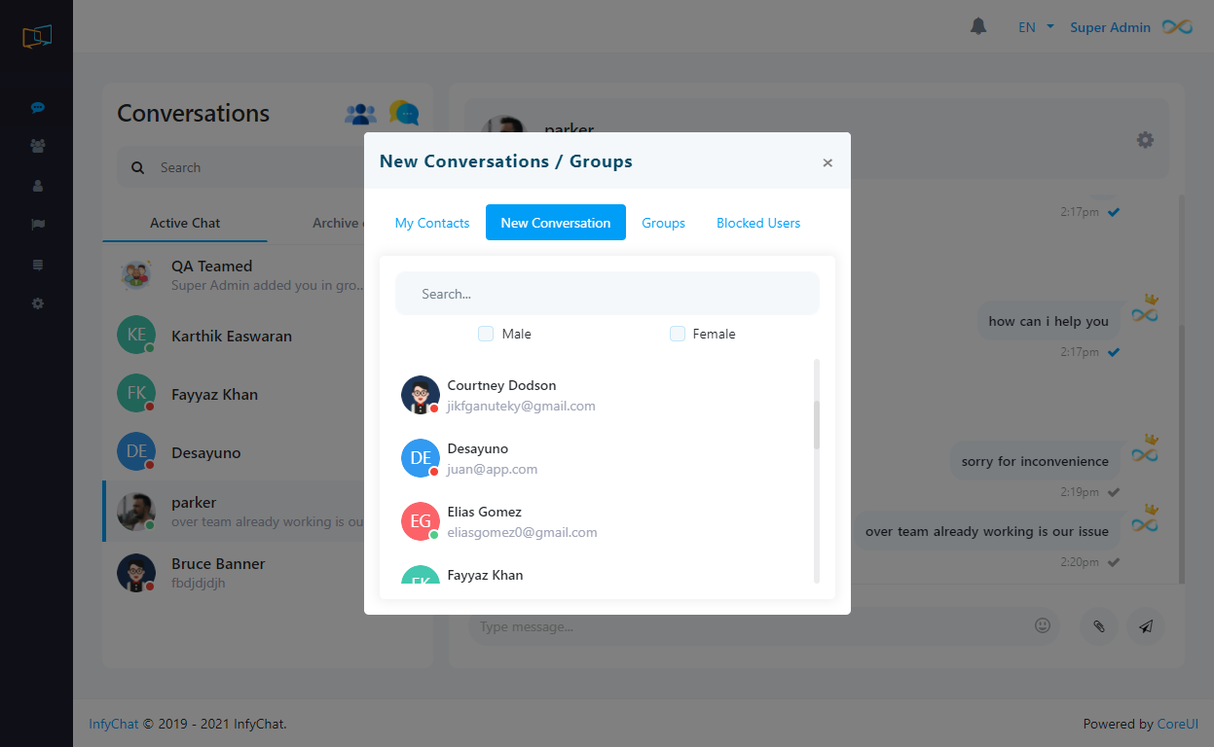Click the conversation settings gear icon
The width and height of the screenshot is (1214, 747).
click(x=1145, y=140)
